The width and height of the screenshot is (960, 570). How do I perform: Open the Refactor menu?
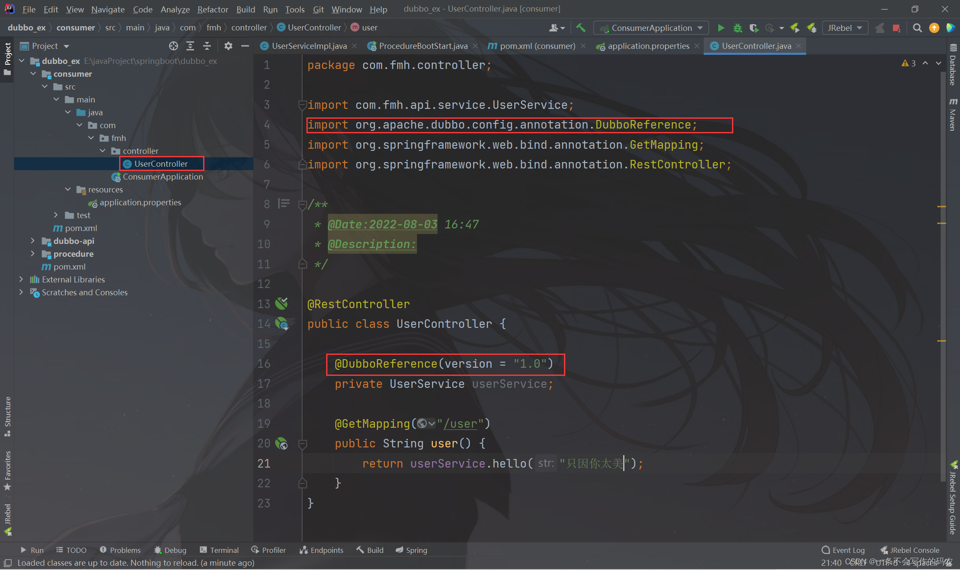(x=212, y=9)
